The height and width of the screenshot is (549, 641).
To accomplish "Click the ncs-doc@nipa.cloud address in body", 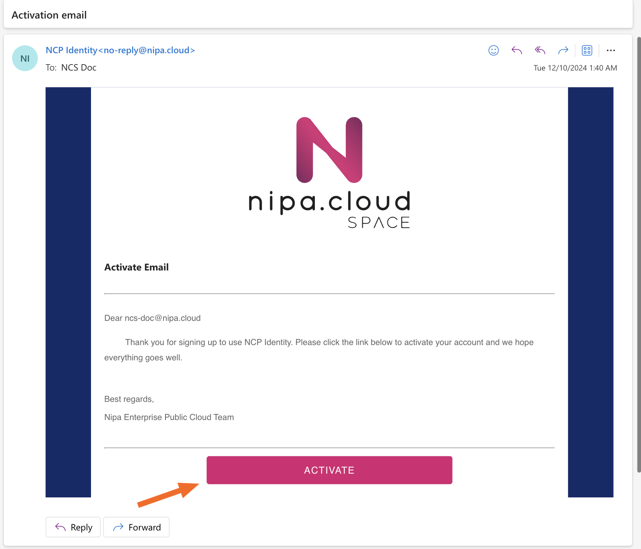I will pyautogui.click(x=163, y=318).
